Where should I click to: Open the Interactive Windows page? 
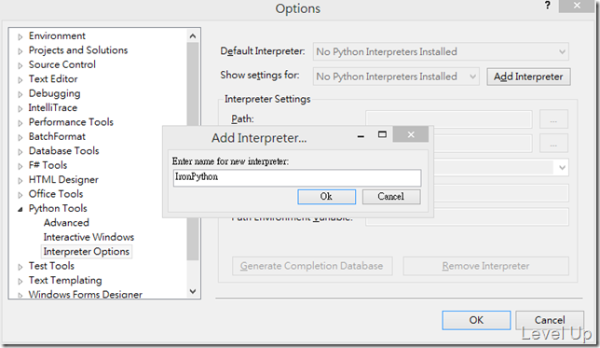pyautogui.click(x=89, y=237)
